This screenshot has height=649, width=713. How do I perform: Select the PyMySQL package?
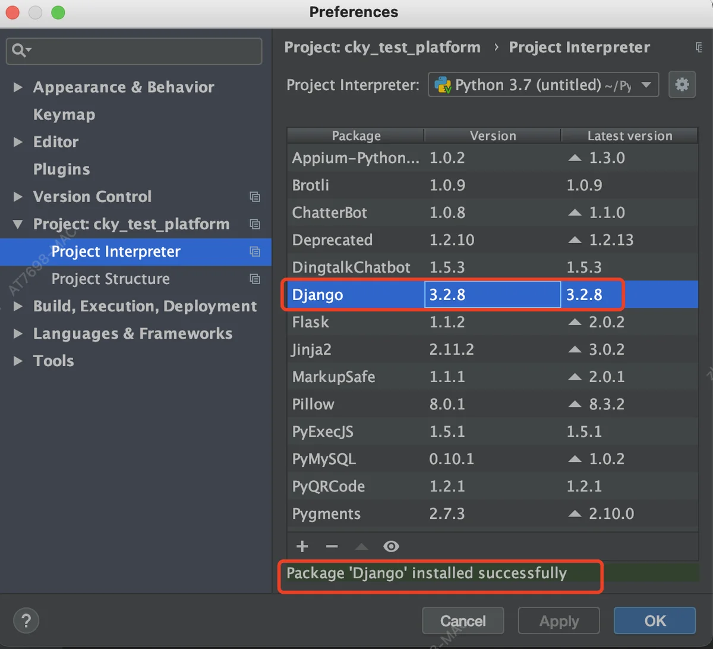[324, 459]
